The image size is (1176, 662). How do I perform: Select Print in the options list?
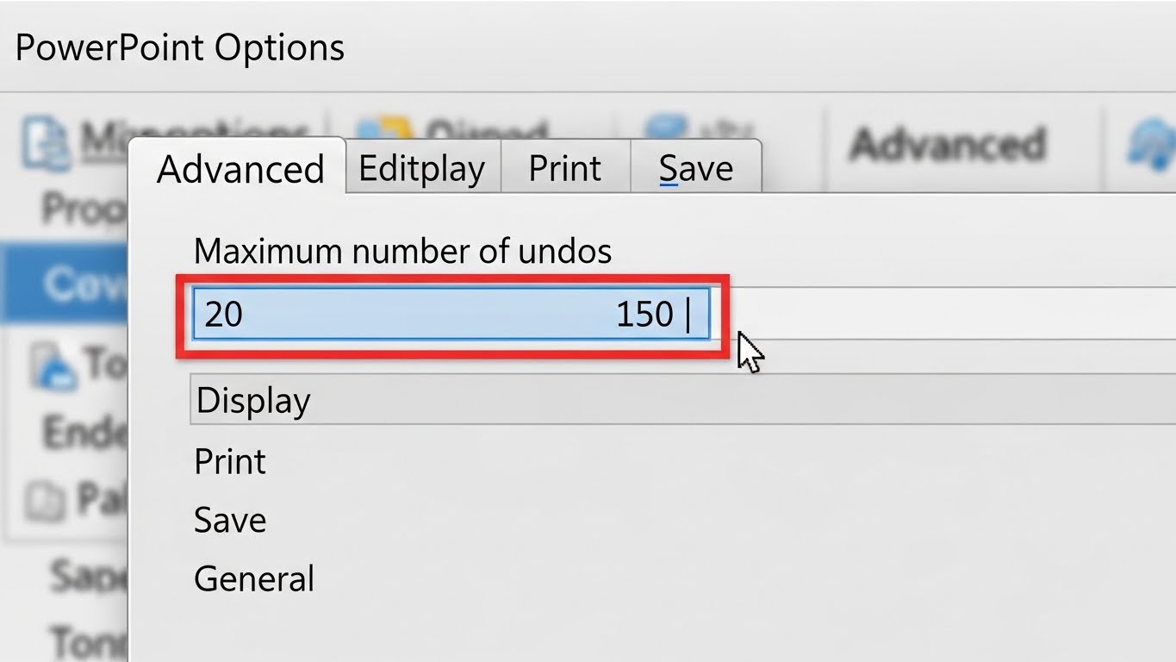[230, 462]
